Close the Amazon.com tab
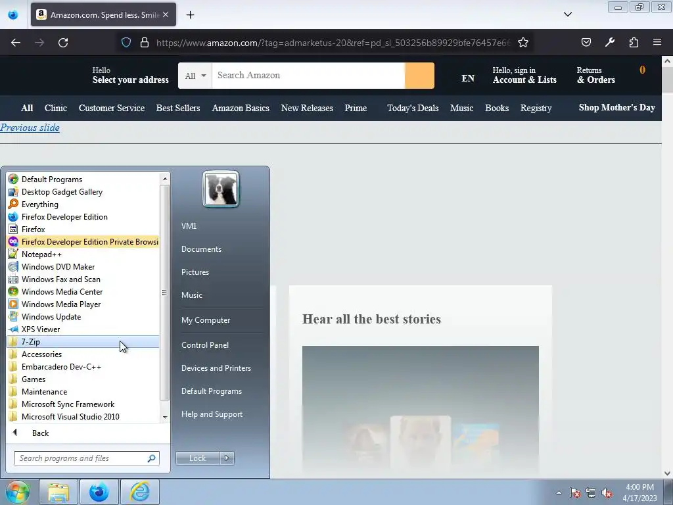This screenshot has height=505, width=673. pos(166,14)
